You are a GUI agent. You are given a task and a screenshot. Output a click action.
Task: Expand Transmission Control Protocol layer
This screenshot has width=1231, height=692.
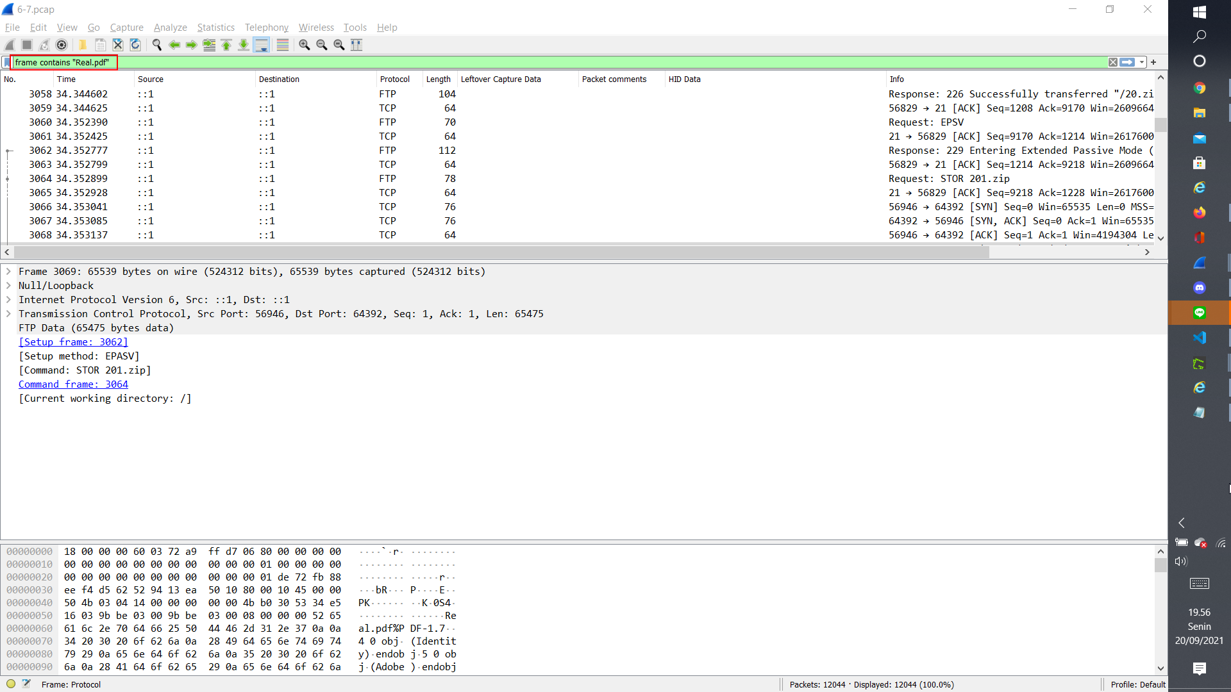point(10,313)
